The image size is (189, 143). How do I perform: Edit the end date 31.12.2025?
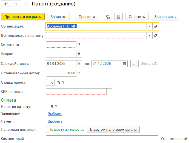[x=107, y=63]
